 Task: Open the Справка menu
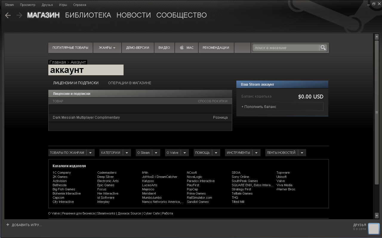coord(80,5)
